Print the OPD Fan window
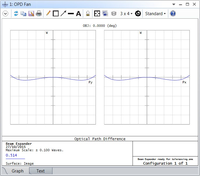 tap(39, 13)
